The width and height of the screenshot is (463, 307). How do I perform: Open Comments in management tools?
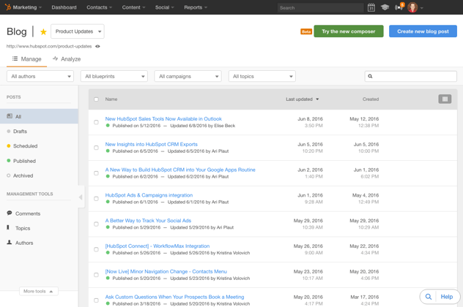(28, 213)
